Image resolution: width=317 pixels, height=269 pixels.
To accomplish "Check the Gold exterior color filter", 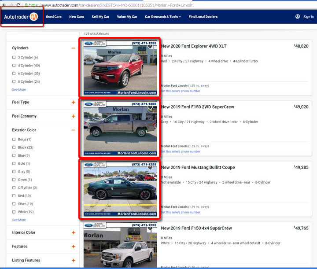I will point(14,164).
